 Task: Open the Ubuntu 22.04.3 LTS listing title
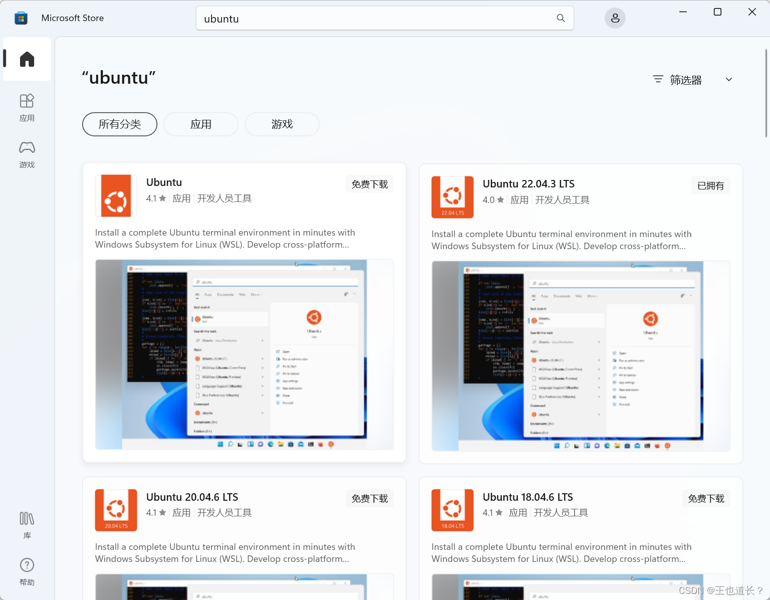tap(528, 183)
